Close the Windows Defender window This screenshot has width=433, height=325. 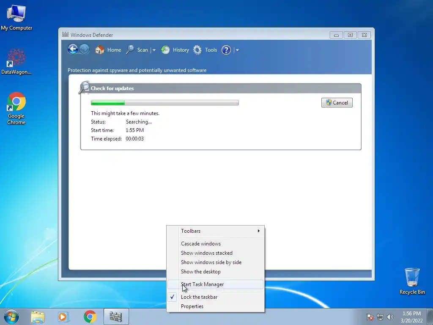(x=364, y=35)
